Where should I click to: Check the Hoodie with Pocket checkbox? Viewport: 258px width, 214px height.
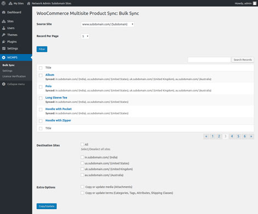point(41,109)
